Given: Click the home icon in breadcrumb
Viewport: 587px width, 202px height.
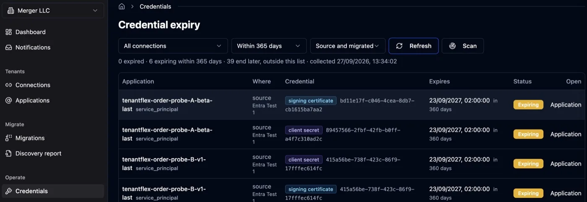Looking at the screenshot, I should click(122, 6).
